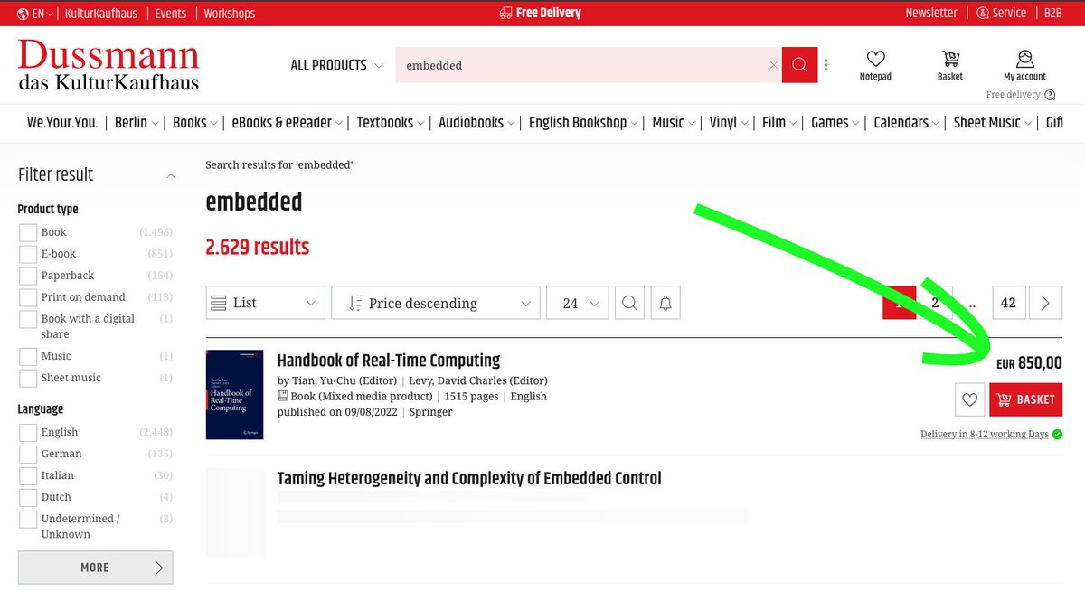
Task: Tick the Sheet music checkbox
Action: point(28,378)
